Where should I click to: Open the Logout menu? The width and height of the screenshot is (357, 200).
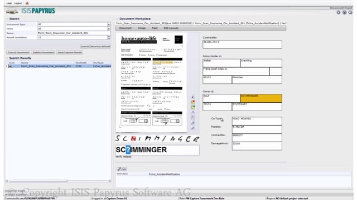tap(18, 3)
